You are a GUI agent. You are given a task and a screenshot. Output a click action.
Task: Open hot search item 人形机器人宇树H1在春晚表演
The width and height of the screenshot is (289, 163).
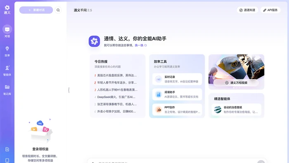(x=116, y=90)
